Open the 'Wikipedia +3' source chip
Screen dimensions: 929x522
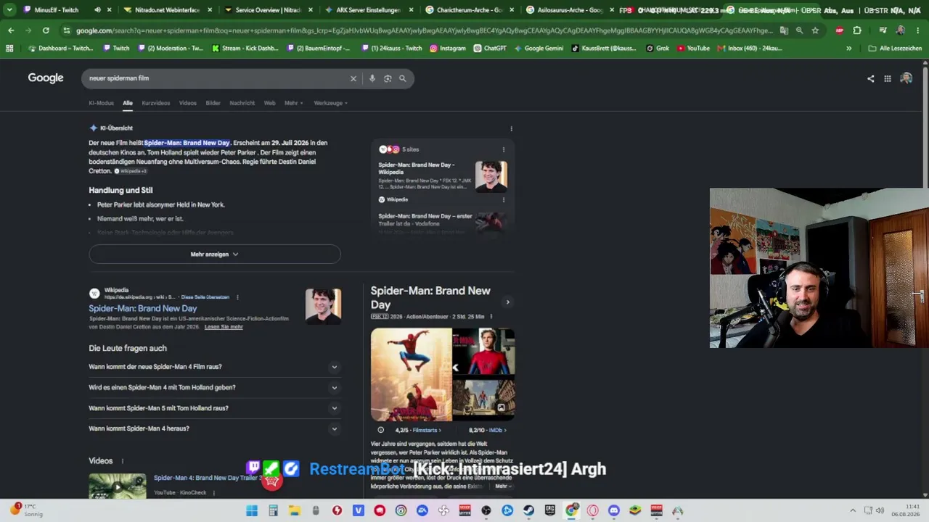(131, 171)
